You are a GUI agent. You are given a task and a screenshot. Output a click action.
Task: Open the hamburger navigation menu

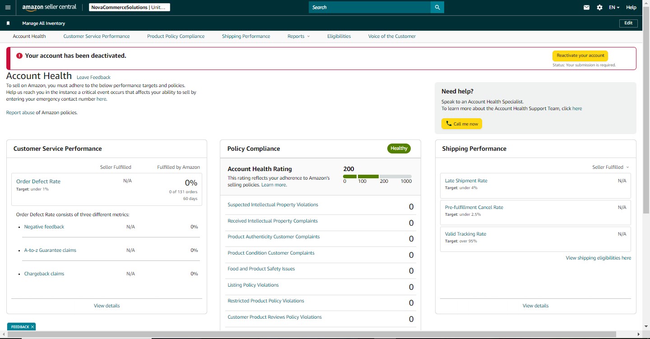click(x=8, y=7)
